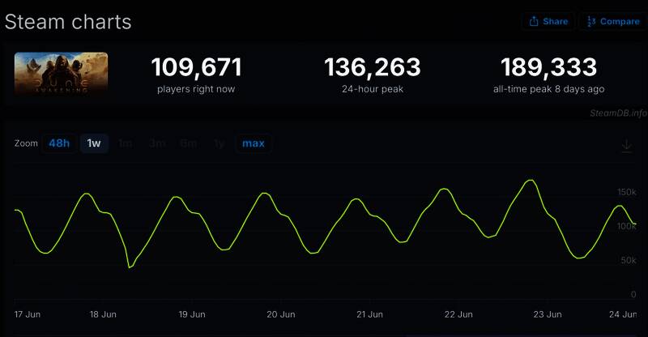This screenshot has width=648, height=337.
Task: Click the Steam charts heading
Action: [68, 22]
